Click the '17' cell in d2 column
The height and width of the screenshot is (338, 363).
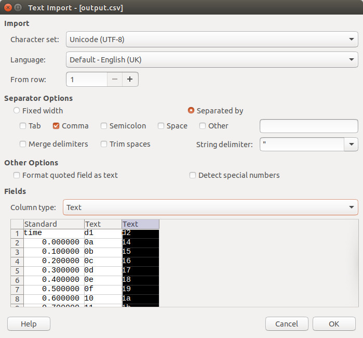pos(141,270)
